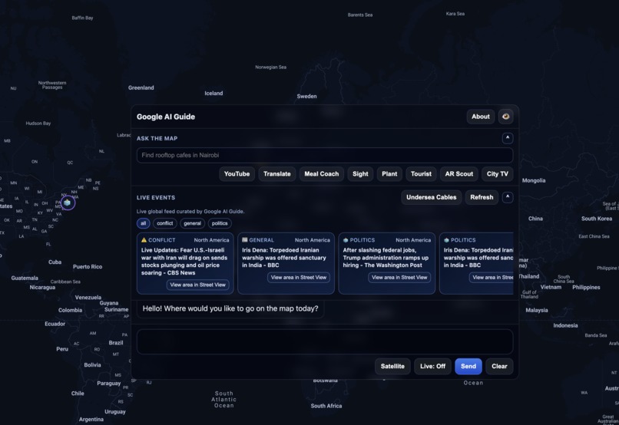The width and height of the screenshot is (619, 425).
Task: View Street View on the partially visible POLITICS card
Action: tap(492, 278)
